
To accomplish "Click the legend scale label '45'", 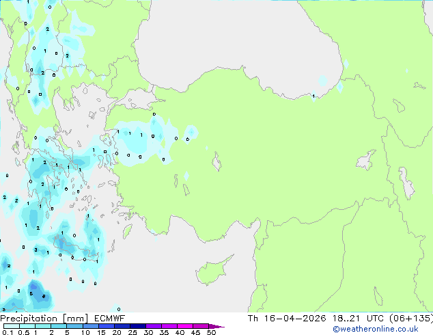I will tap(195, 332).
